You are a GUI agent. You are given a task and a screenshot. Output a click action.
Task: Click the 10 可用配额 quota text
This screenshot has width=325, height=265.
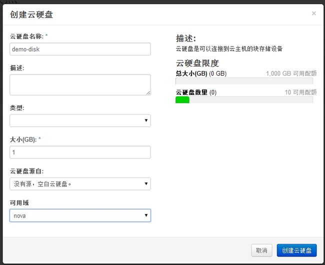pyautogui.click(x=300, y=92)
